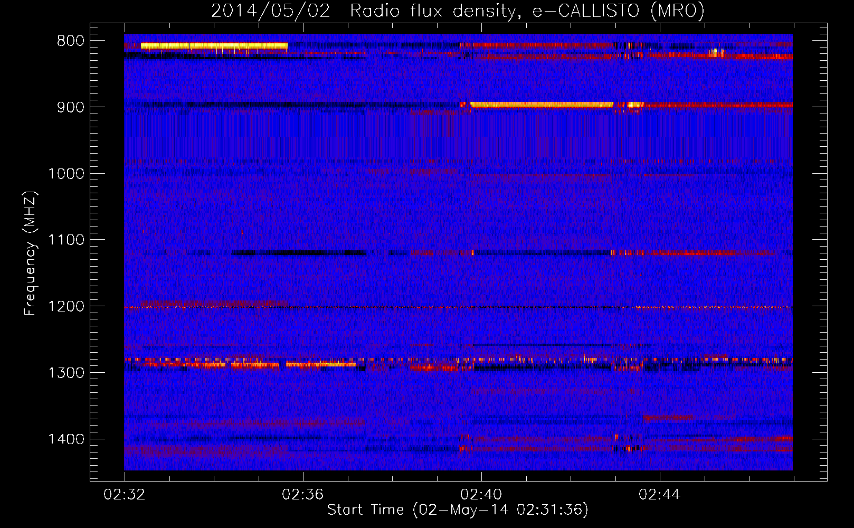The image size is (854, 528).
Task: Click the 'Start Time (02-May-14 02:31:36)' label
Action: click(x=458, y=510)
